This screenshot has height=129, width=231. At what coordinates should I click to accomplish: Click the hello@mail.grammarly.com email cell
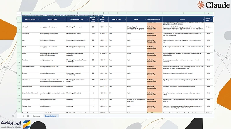point(53,36)
